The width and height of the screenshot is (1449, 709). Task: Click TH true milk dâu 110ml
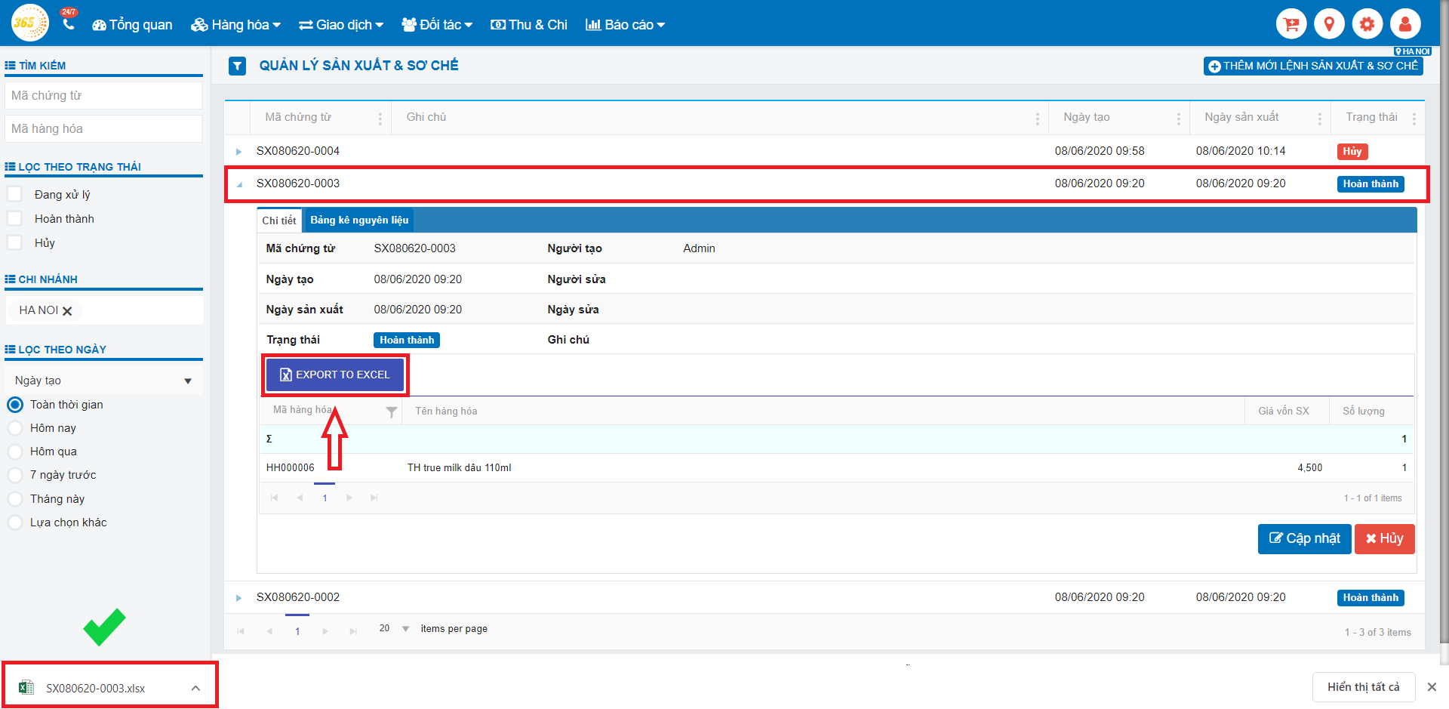click(x=459, y=468)
